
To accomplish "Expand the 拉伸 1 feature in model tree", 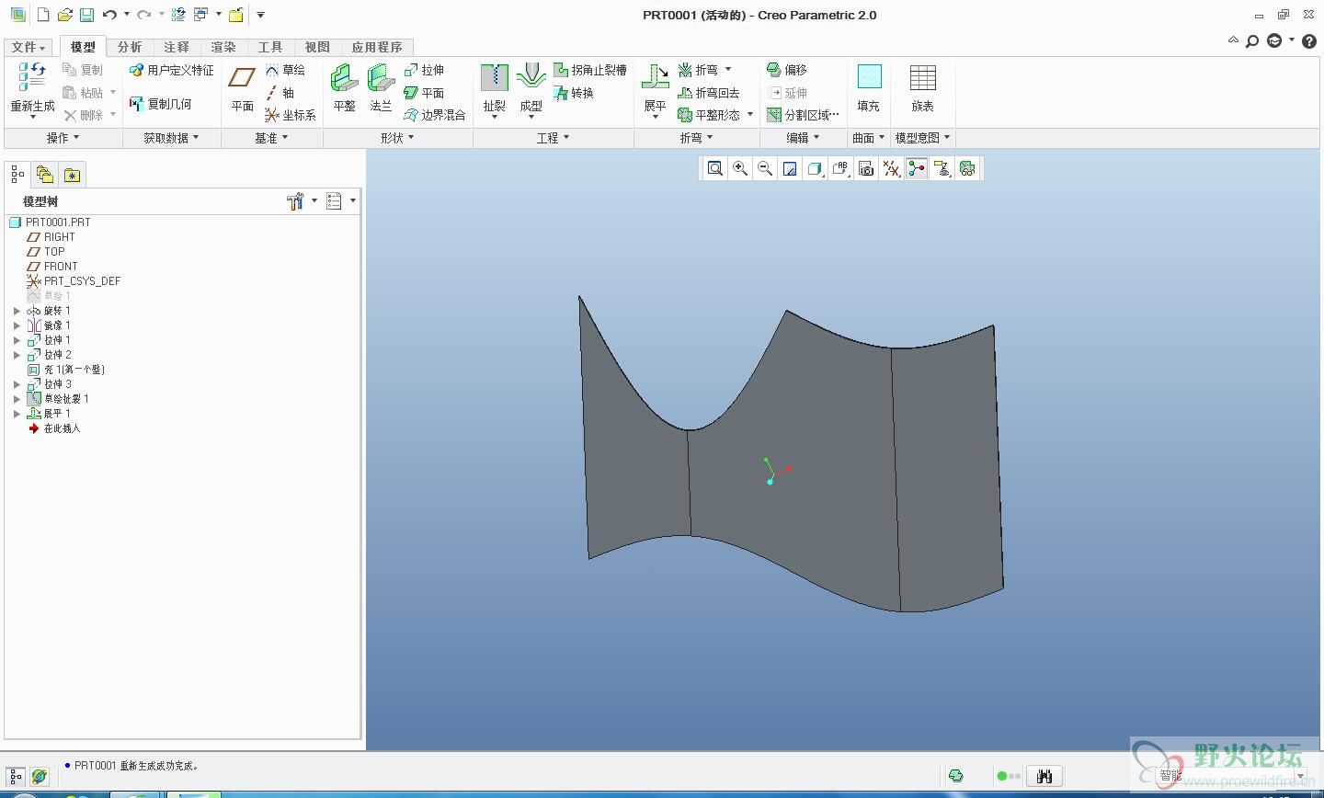I will [x=17, y=340].
